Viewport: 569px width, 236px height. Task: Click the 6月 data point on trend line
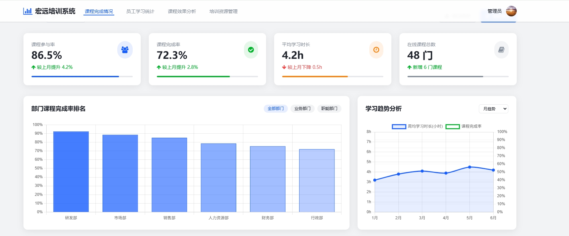(493, 170)
